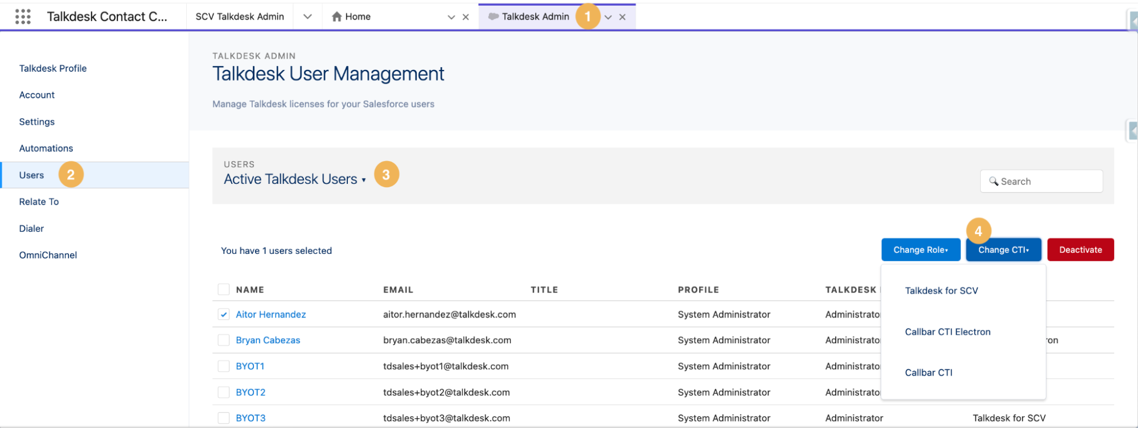Screen dimensions: 1138x428
Task: Click the Home tab house icon
Action: click(337, 17)
